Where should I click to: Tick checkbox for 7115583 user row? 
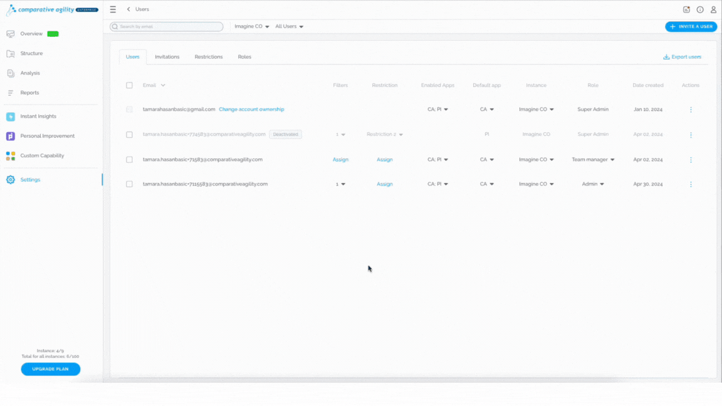(x=129, y=184)
